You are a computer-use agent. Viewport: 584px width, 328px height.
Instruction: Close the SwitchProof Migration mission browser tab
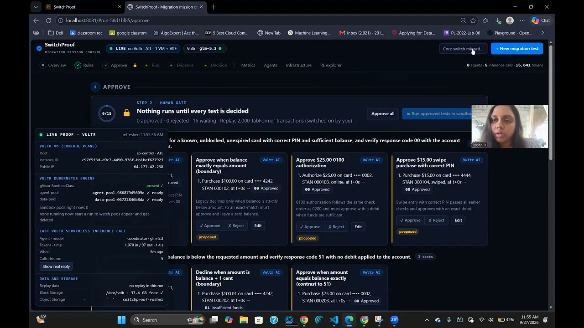pos(201,7)
